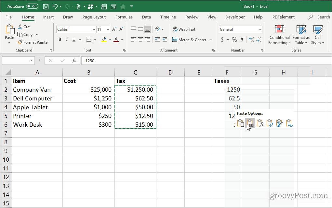The image size is (332, 208).
Task: Select Middle Align icon
Action: tap(140, 29)
